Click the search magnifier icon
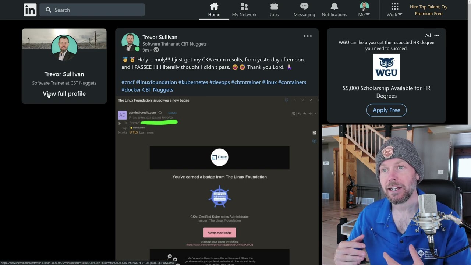 click(x=49, y=10)
